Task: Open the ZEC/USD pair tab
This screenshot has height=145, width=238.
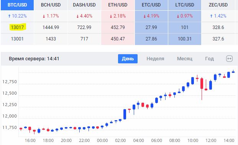Action: tap(218, 5)
